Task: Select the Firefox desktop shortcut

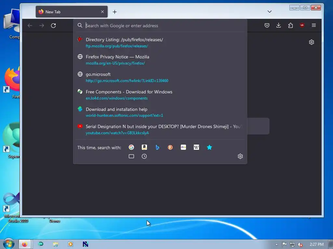Action: pyautogui.click(x=12, y=83)
